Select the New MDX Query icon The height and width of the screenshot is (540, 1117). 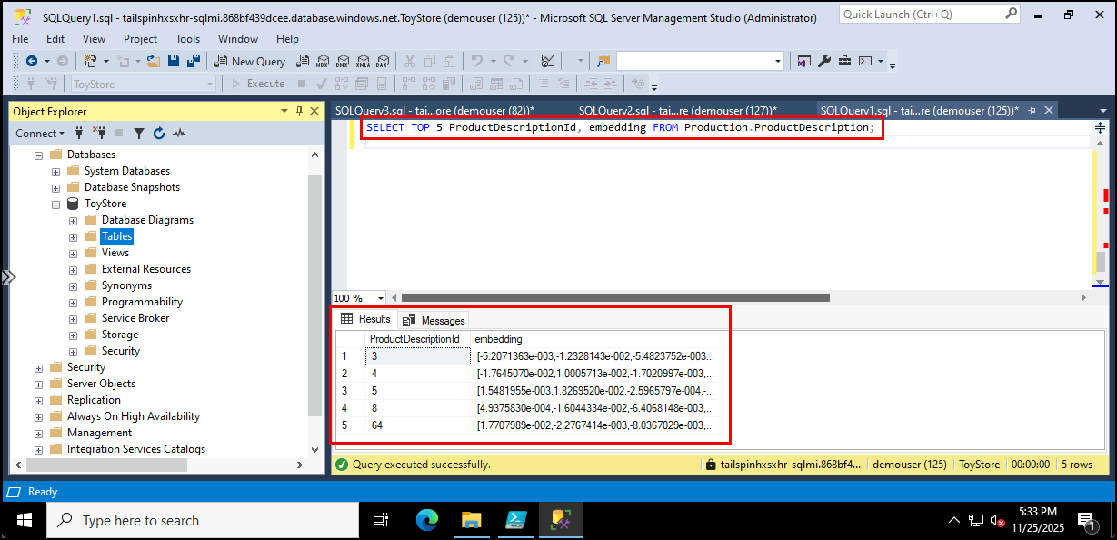(322, 61)
